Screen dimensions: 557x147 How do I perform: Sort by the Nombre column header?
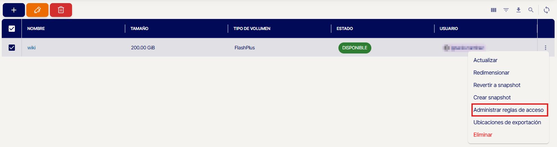pyautogui.click(x=36, y=29)
